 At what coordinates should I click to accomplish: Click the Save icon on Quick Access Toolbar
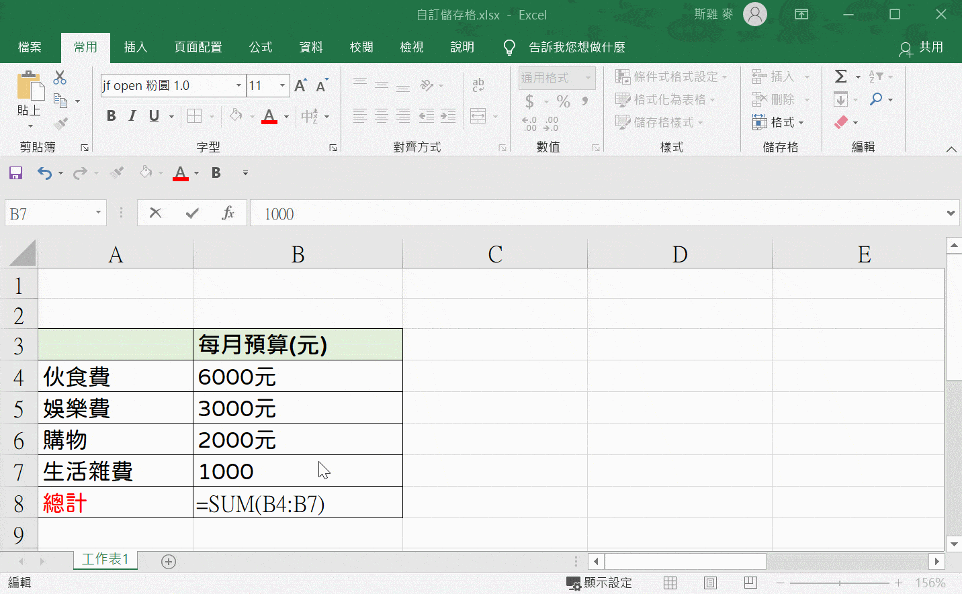click(x=15, y=172)
